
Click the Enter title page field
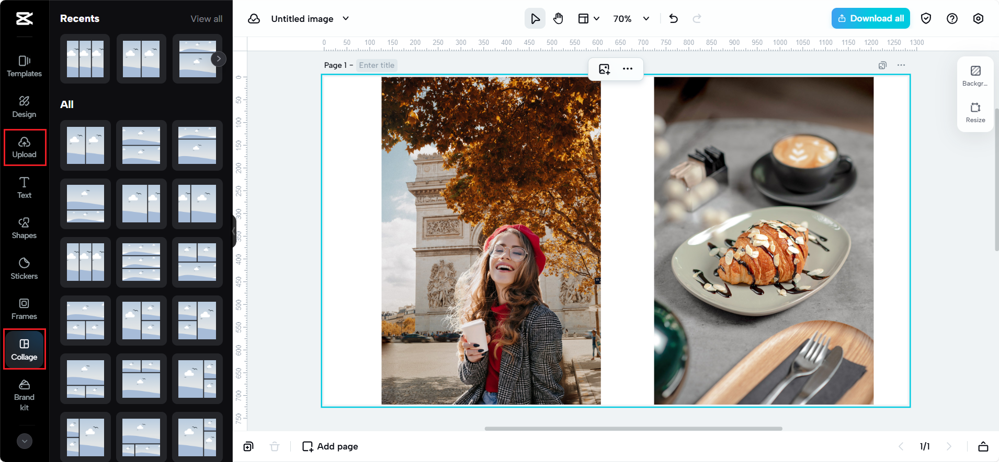377,65
